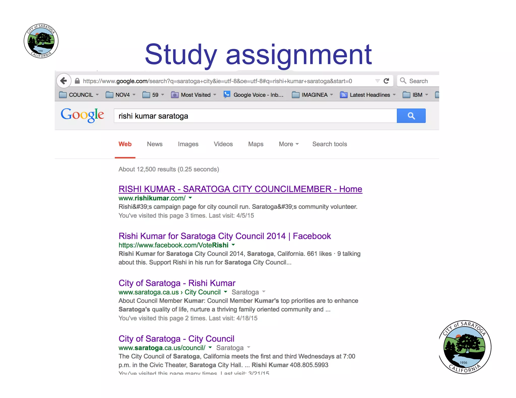Click www.rishikumar.com green URL

pos(152,198)
